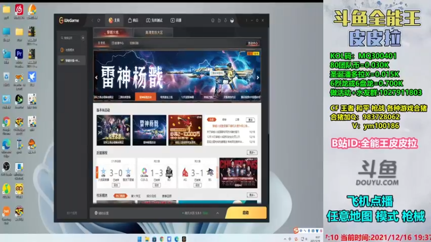431x242 pixels.
Task: Click the WeGame logo in the title bar
Action: tap(69, 20)
